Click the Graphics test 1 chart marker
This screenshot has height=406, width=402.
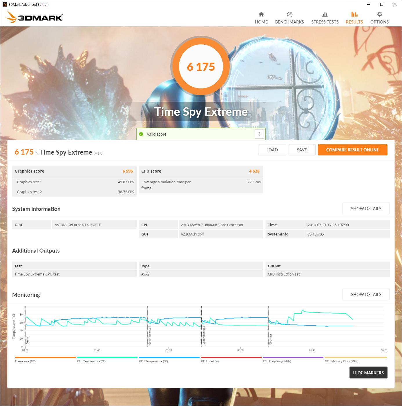[x=150, y=335]
